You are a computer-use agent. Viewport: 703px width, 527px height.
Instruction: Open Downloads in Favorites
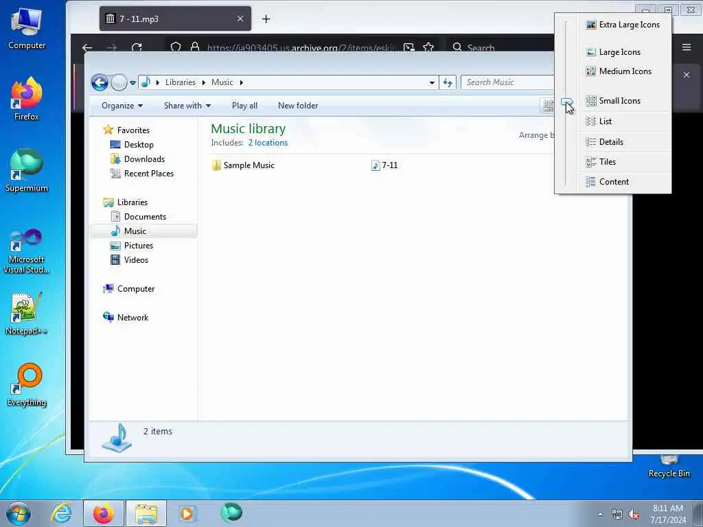pyautogui.click(x=137, y=159)
